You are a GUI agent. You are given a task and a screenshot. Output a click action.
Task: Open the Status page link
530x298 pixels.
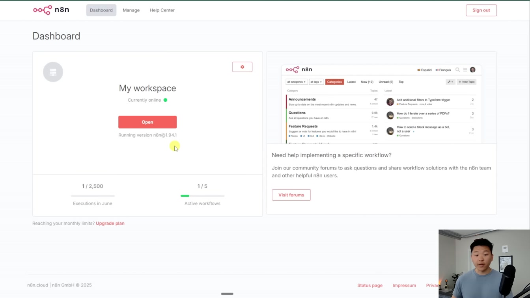pyautogui.click(x=370, y=285)
